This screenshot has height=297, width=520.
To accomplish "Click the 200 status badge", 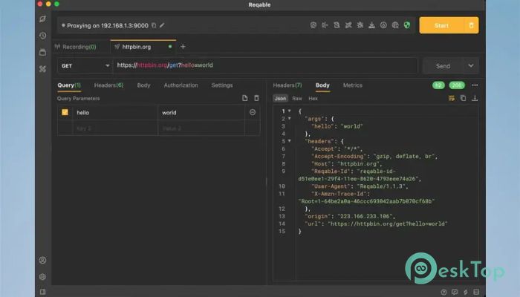I will [457, 85].
